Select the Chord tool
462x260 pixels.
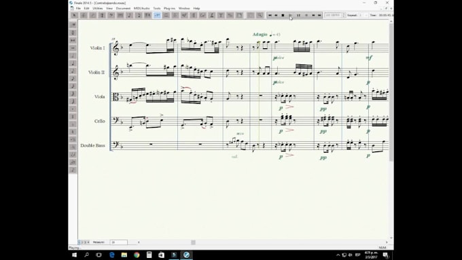(x=202, y=15)
